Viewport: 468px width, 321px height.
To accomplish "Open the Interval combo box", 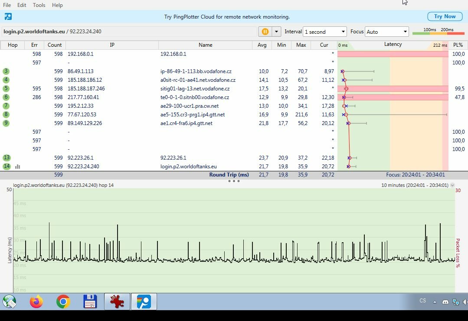I will click(x=325, y=32).
